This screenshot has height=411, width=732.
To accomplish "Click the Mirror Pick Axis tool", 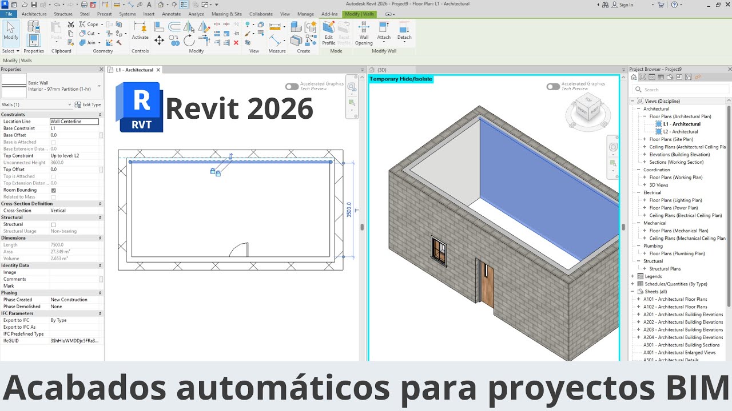I will 189,26.
